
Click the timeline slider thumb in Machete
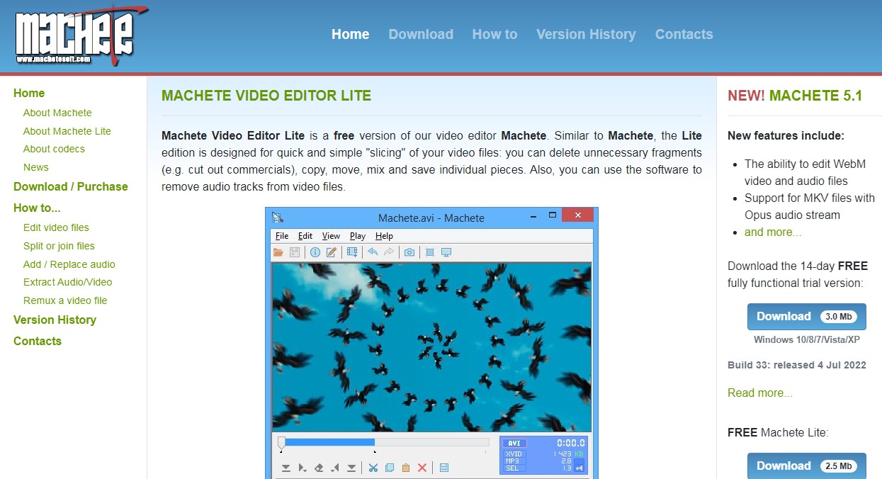tap(281, 443)
